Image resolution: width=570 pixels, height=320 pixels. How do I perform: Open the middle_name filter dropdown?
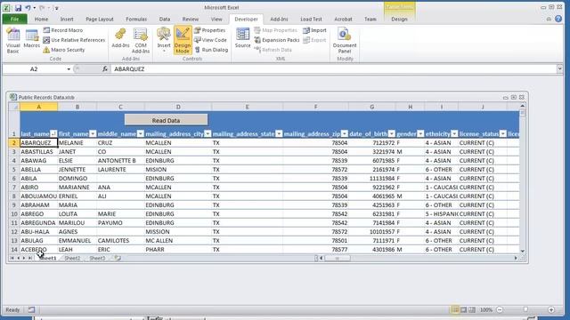click(x=141, y=134)
